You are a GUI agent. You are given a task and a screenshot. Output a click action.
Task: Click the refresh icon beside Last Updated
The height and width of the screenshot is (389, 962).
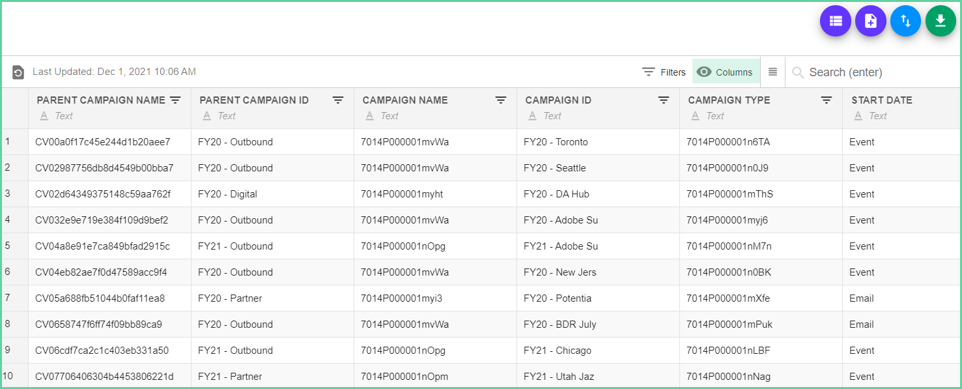18,72
